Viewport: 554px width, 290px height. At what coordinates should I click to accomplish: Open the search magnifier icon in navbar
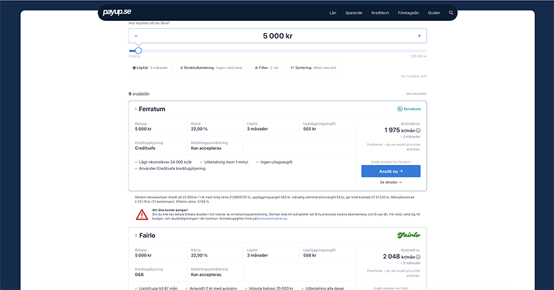(x=451, y=12)
